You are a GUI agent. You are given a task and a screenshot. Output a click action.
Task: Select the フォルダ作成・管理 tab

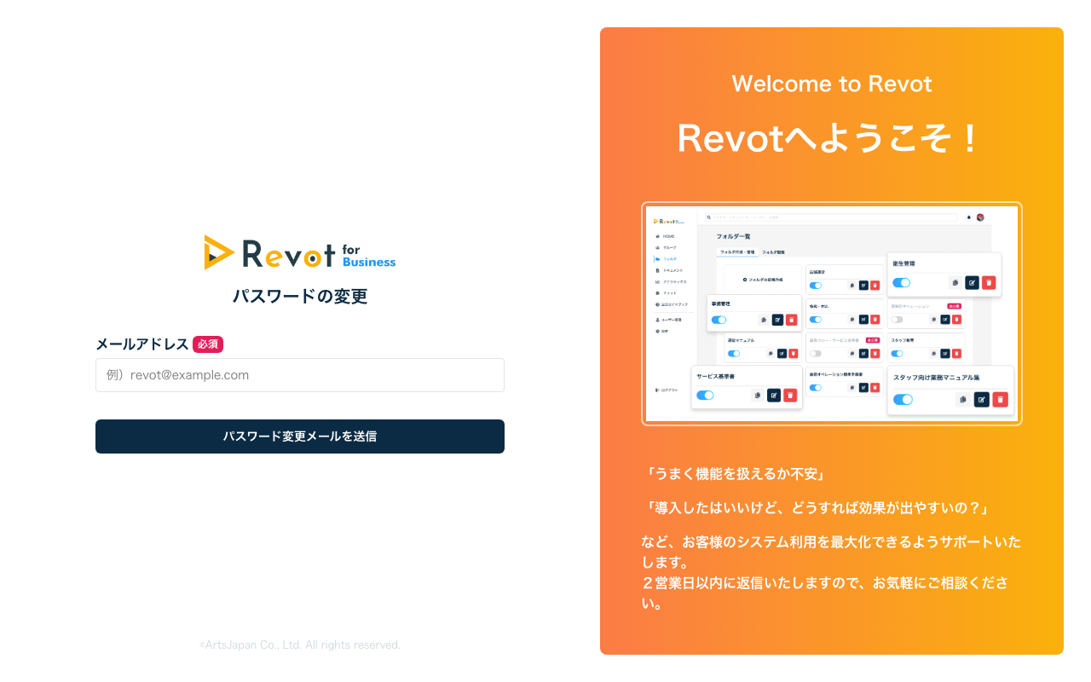[737, 252]
